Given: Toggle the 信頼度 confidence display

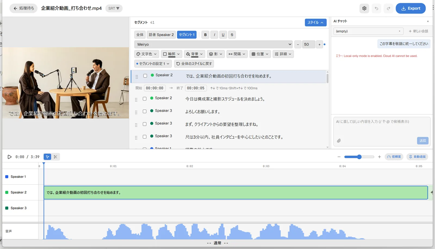Looking at the screenshot, I should pyautogui.click(x=394, y=157).
